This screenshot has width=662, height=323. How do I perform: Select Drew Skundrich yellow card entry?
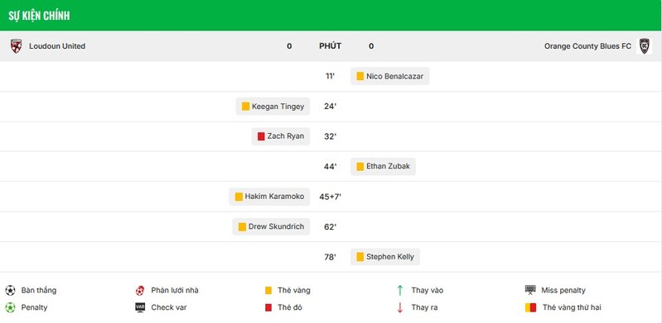(271, 226)
